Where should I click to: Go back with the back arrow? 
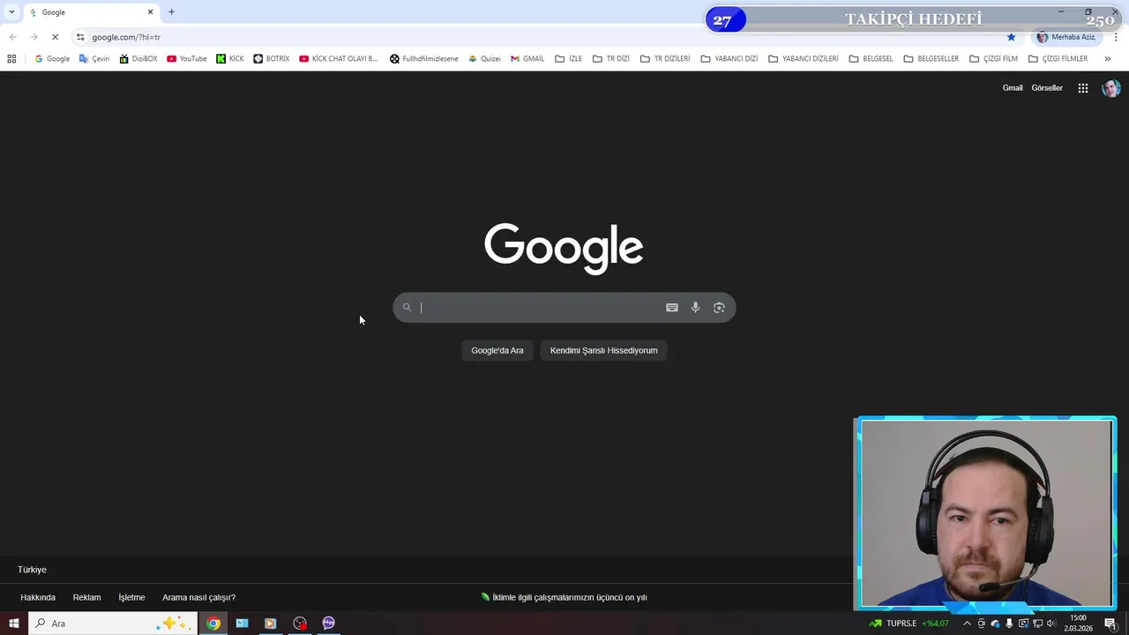12,37
